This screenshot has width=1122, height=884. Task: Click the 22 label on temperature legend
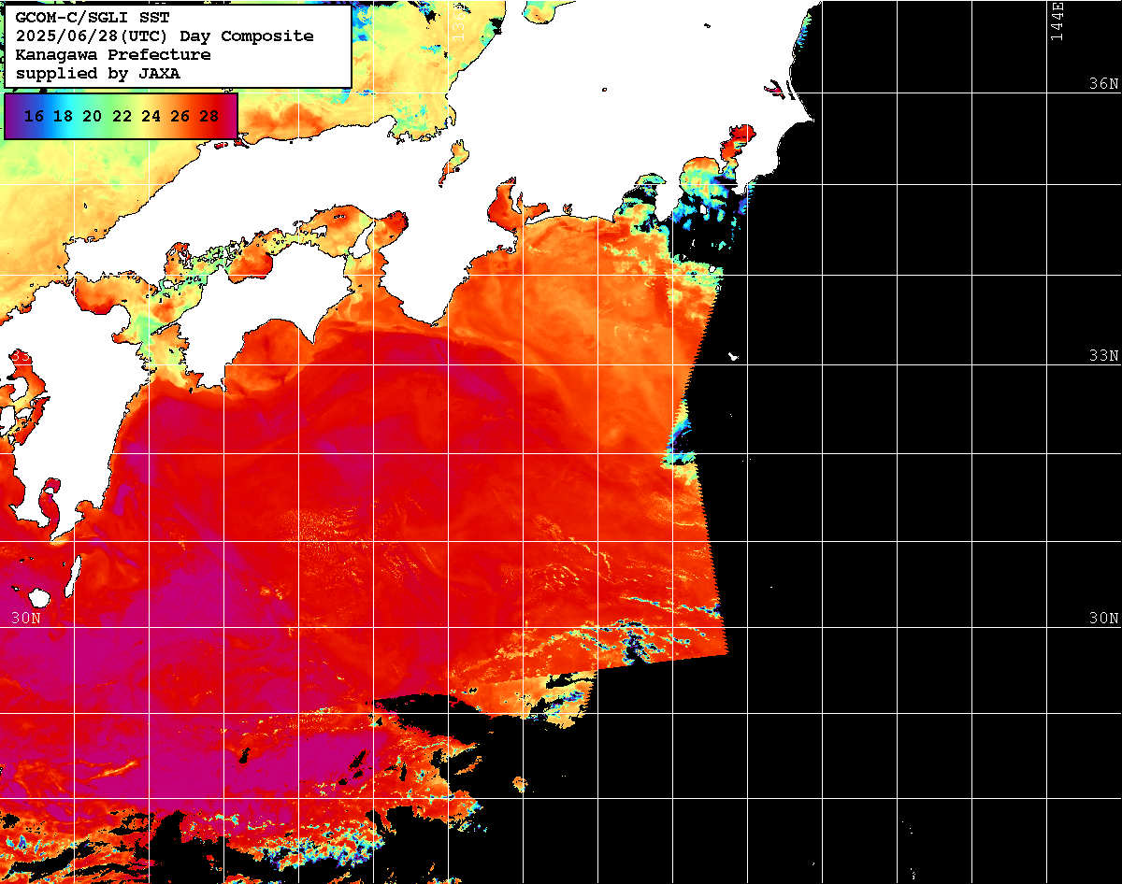click(122, 117)
